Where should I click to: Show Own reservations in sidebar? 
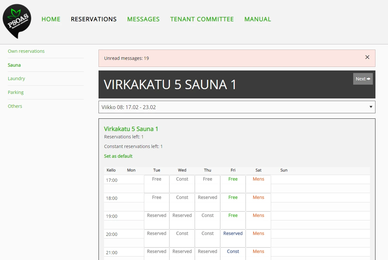pyautogui.click(x=26, y=51)
